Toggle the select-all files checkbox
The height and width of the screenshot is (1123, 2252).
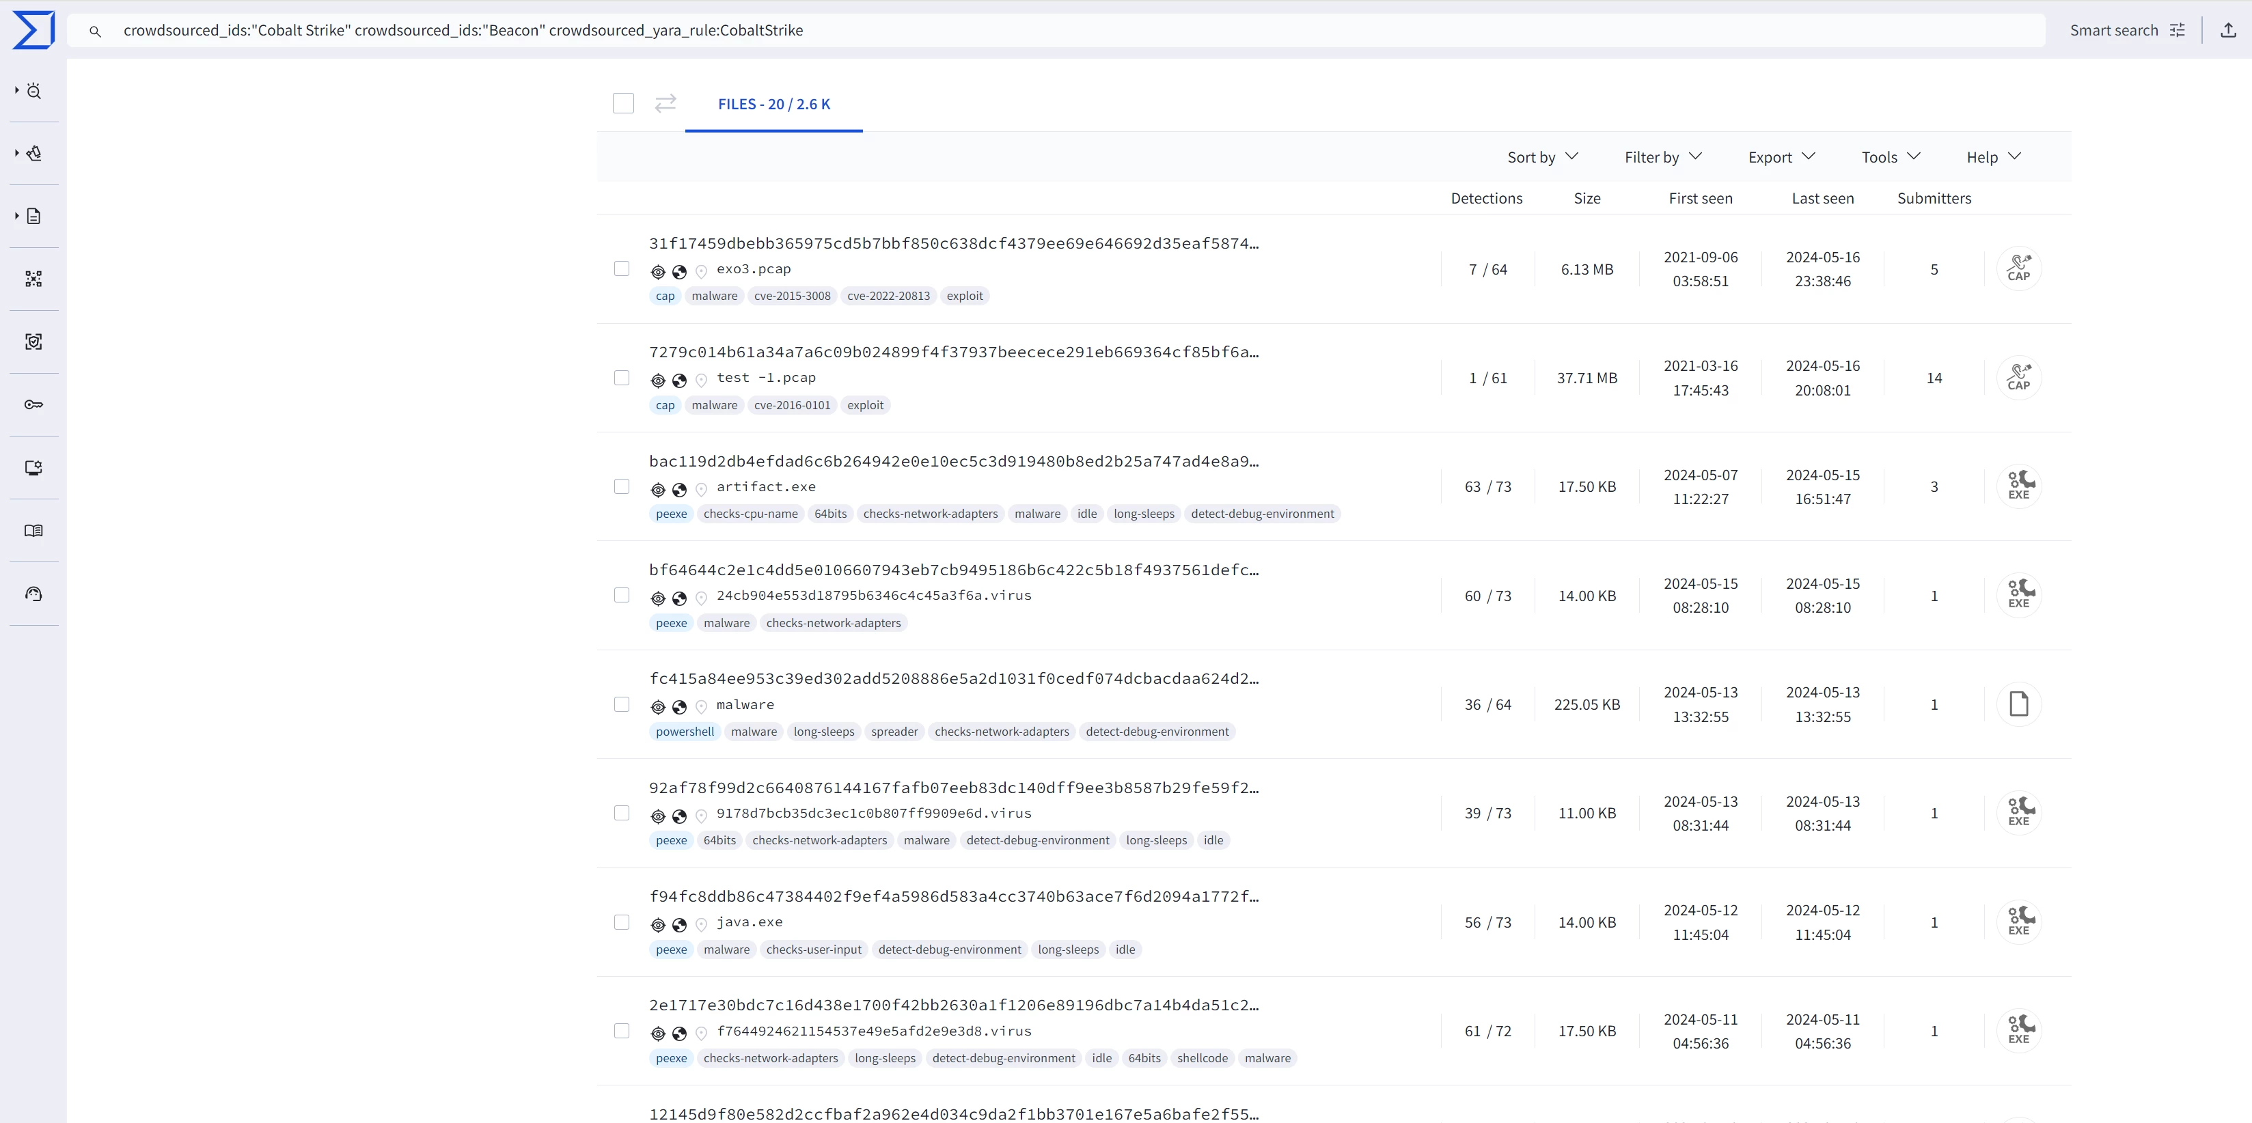[623, 103]
